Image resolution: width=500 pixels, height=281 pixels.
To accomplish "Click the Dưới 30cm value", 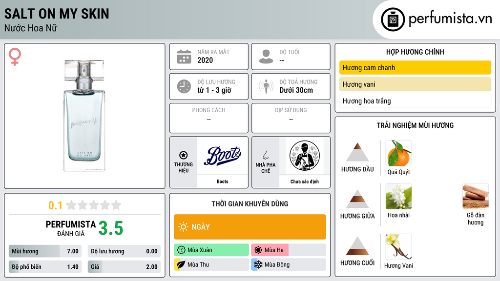I will tap(296, 90).
